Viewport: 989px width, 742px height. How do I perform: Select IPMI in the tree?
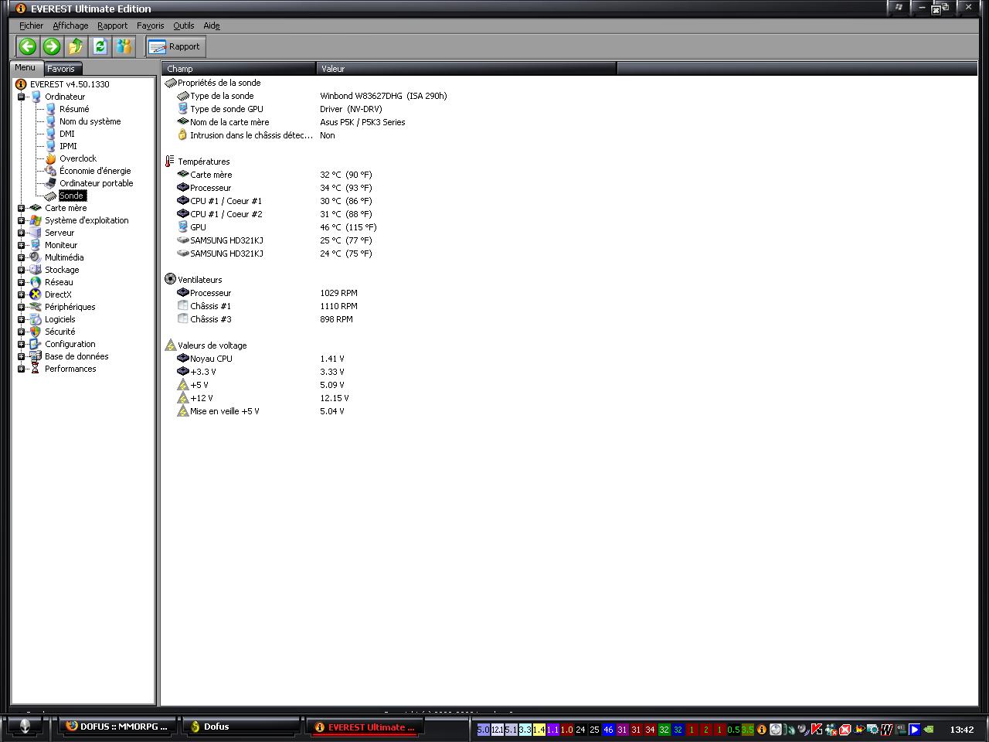pyautogui.click(x=68, y=146)
